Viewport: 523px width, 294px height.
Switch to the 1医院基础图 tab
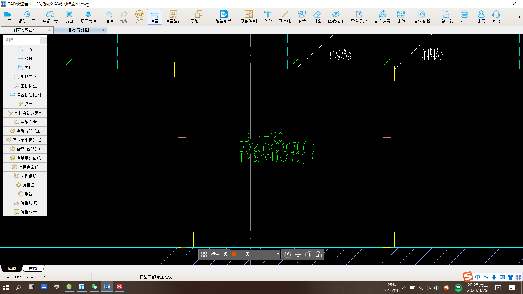pos(25,30)
